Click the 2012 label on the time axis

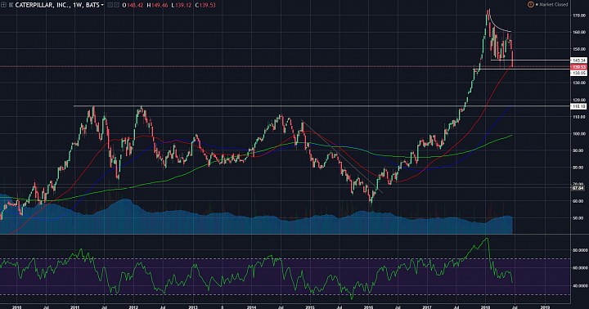tap(133, 307)
